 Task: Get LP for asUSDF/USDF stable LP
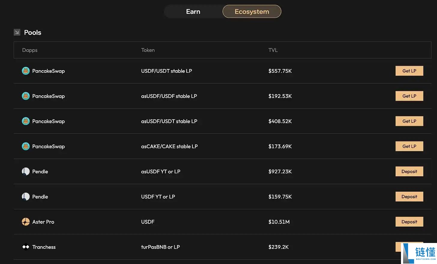409,96
